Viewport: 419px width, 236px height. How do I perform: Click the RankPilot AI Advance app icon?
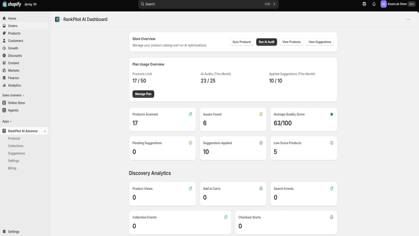[4, 131]
